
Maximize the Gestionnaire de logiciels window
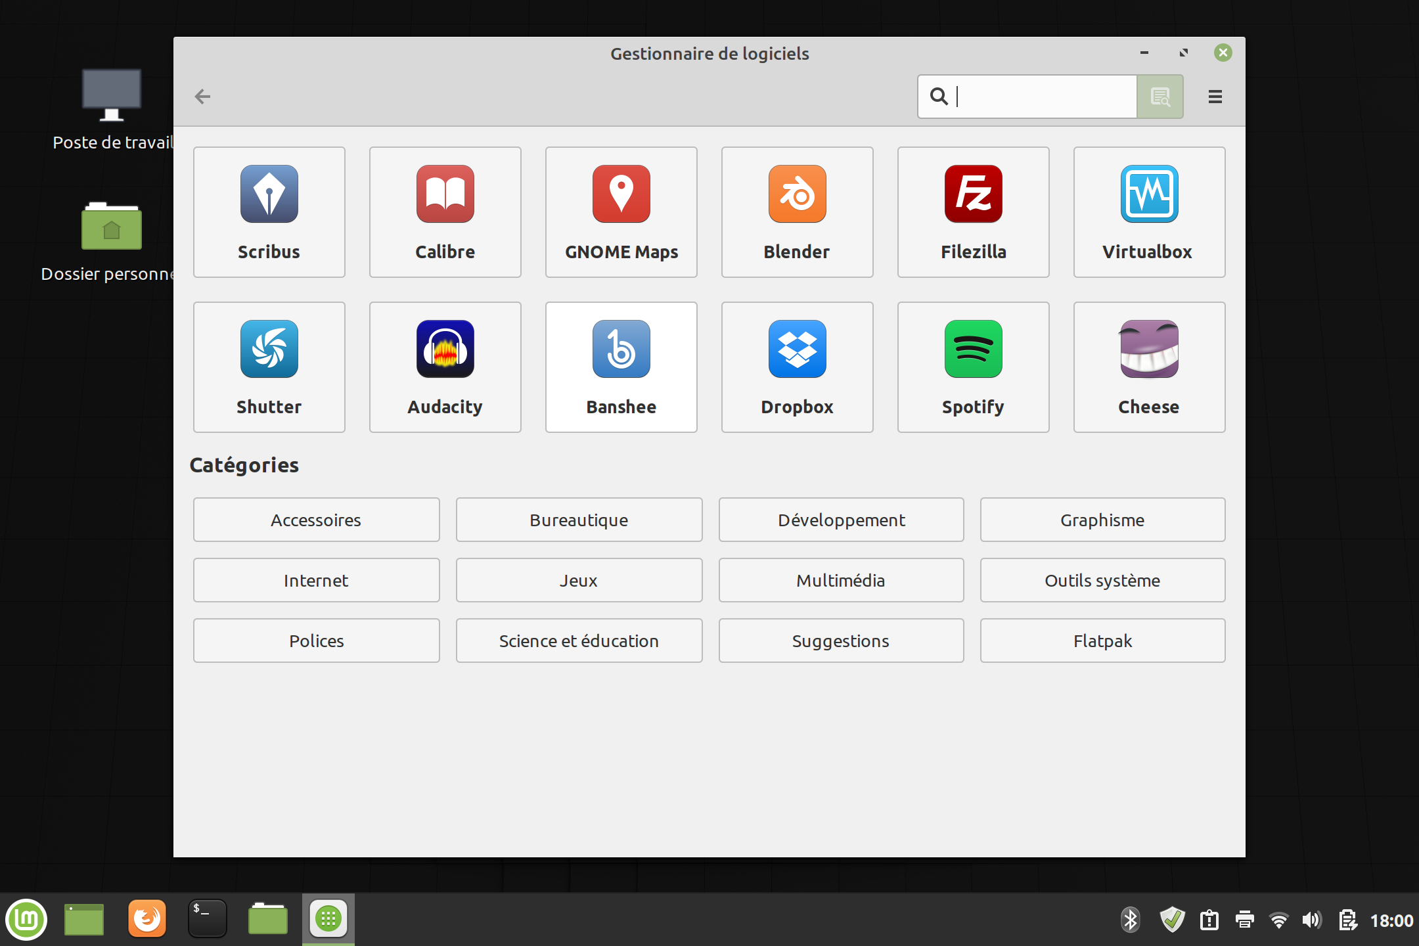[1183, 53]
